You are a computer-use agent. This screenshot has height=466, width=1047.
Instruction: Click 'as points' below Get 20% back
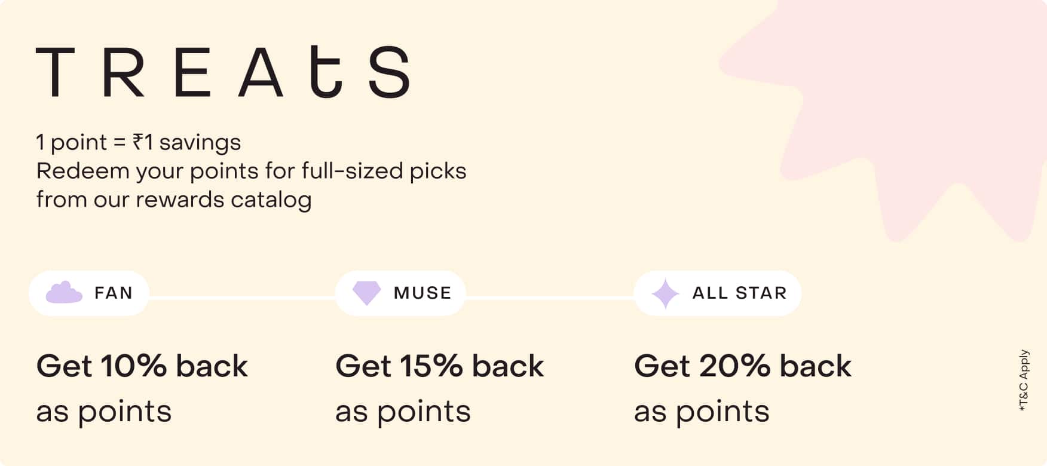pyautogui.click(x=702, y=411)
